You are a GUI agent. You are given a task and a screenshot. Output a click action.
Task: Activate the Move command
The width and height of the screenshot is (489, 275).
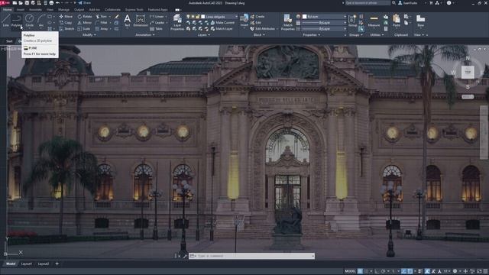(x=66, y=17)
